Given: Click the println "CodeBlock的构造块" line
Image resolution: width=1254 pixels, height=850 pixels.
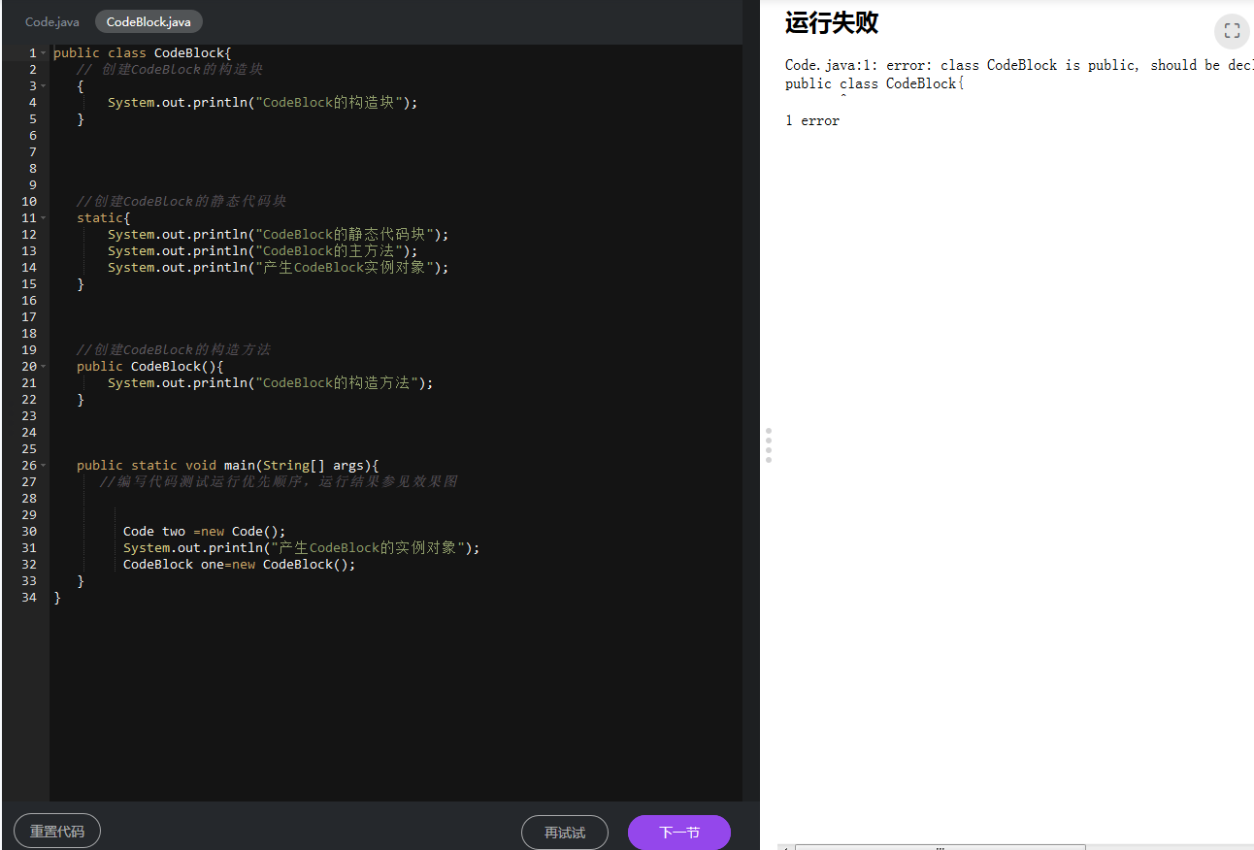Looking at the screenshot, I should [263, 103].
